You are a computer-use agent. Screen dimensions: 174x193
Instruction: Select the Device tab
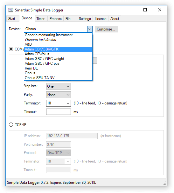pyautogui.click(x=27, y=18)
